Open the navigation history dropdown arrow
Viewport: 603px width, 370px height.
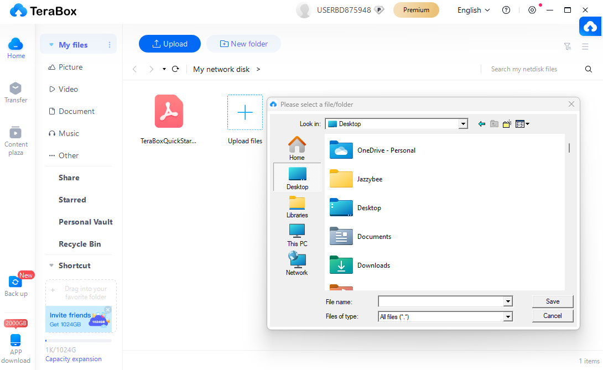(164, 69)
